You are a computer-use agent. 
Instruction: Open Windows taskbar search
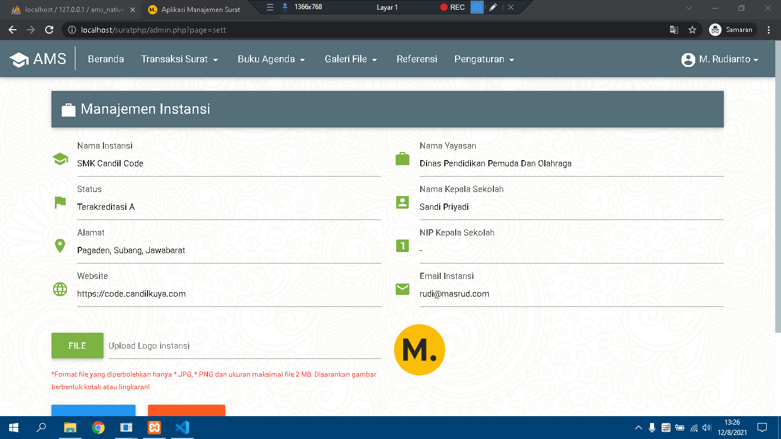pyautogui.click(x=41, y=428)
